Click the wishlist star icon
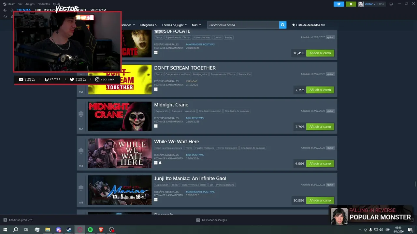 [294, 25]
